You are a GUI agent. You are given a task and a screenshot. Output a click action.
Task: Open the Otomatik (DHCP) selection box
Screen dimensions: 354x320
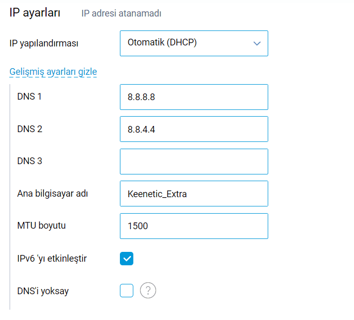coord(194,43)
